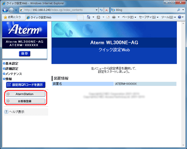Open the お客様登録 registration button
The height and width of the screenshot is (149, 187).
25,101
